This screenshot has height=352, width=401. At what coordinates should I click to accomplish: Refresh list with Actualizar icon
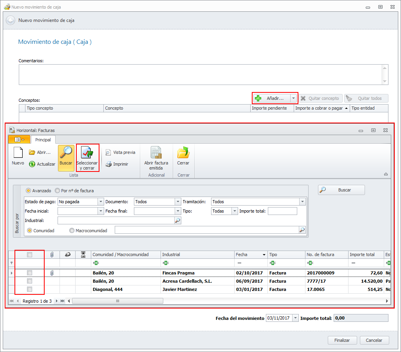(x=33, y=164)
